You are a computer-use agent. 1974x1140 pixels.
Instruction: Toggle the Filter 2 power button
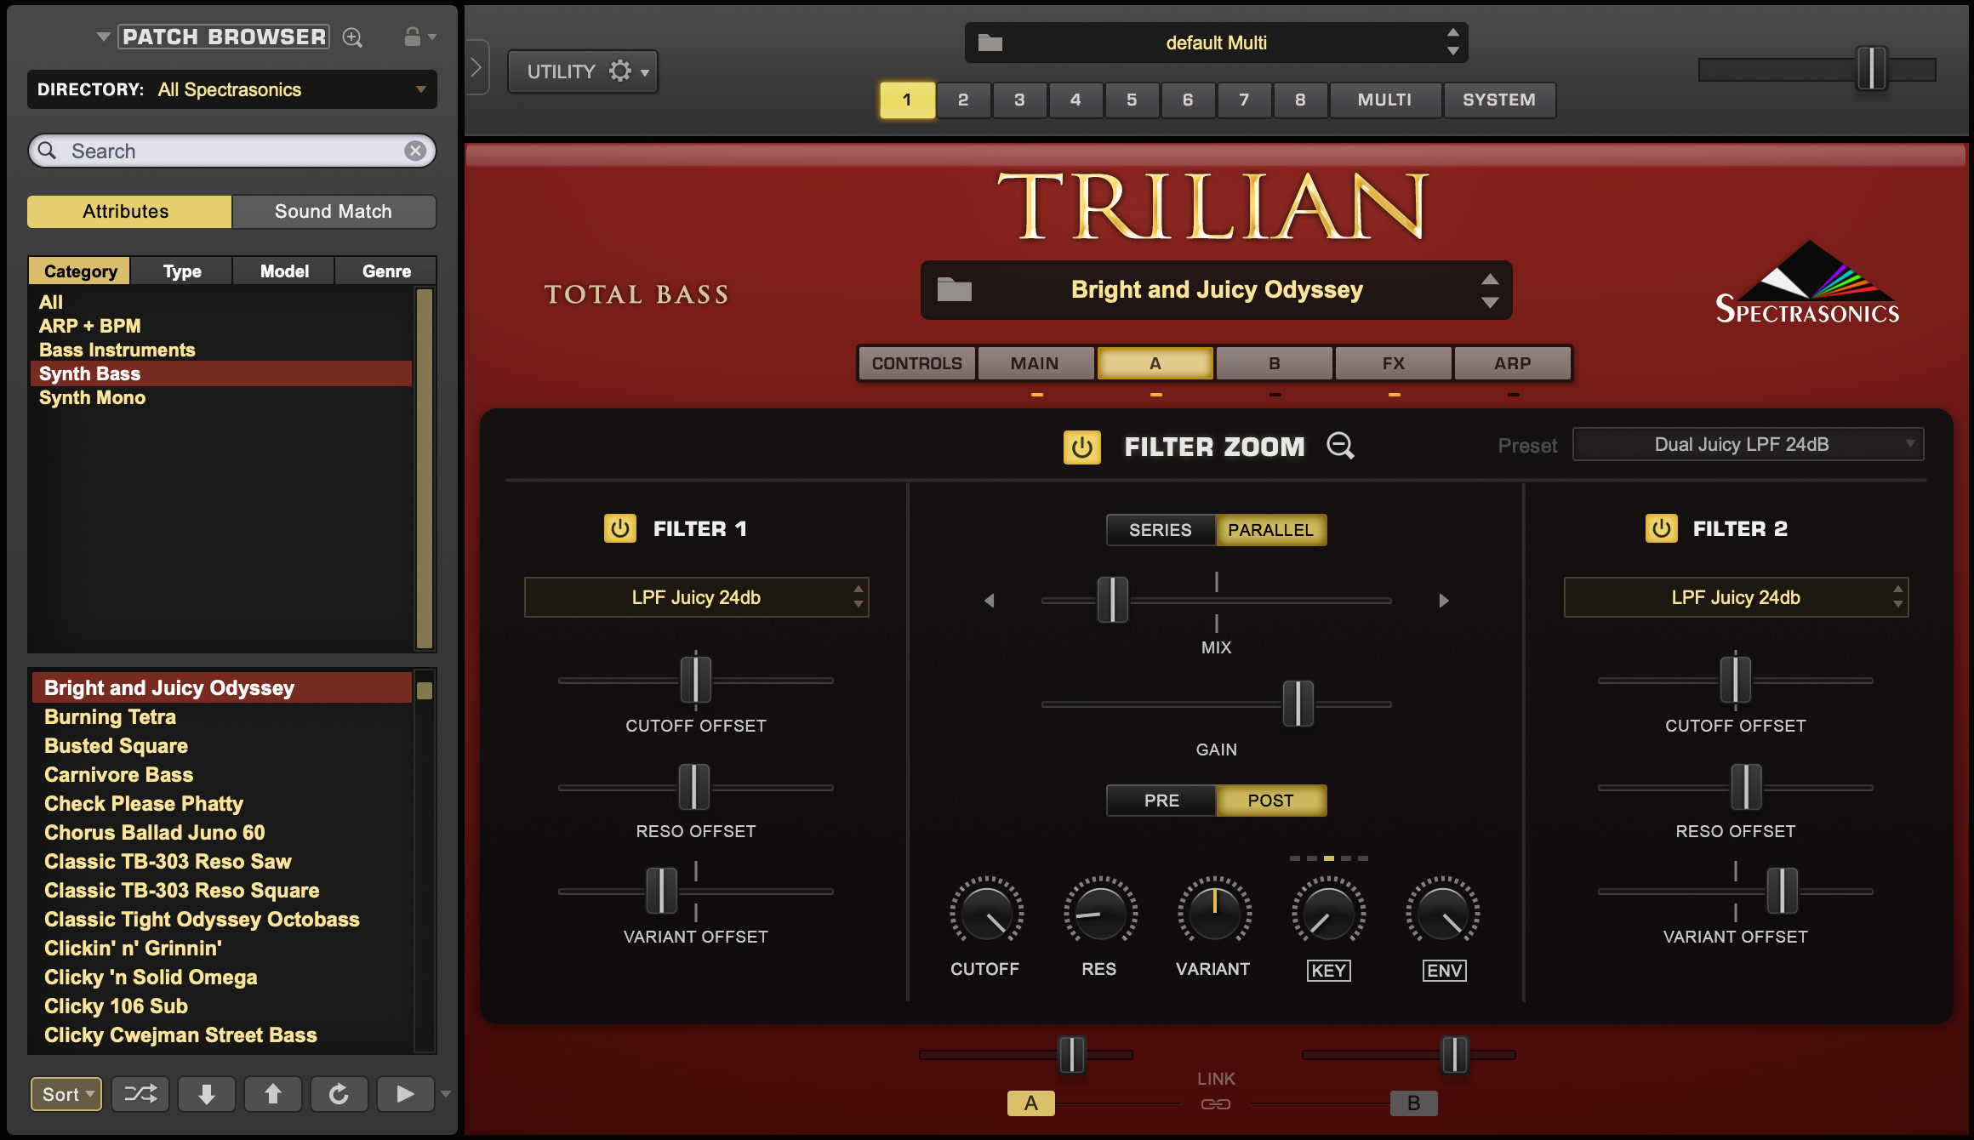click(x=1661, y=528)
